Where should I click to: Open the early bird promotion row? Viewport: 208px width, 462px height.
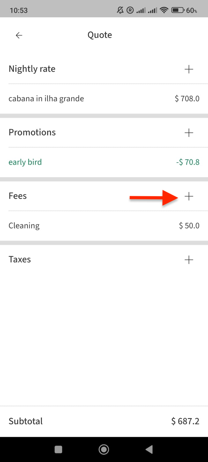click(x=25, y=162)
